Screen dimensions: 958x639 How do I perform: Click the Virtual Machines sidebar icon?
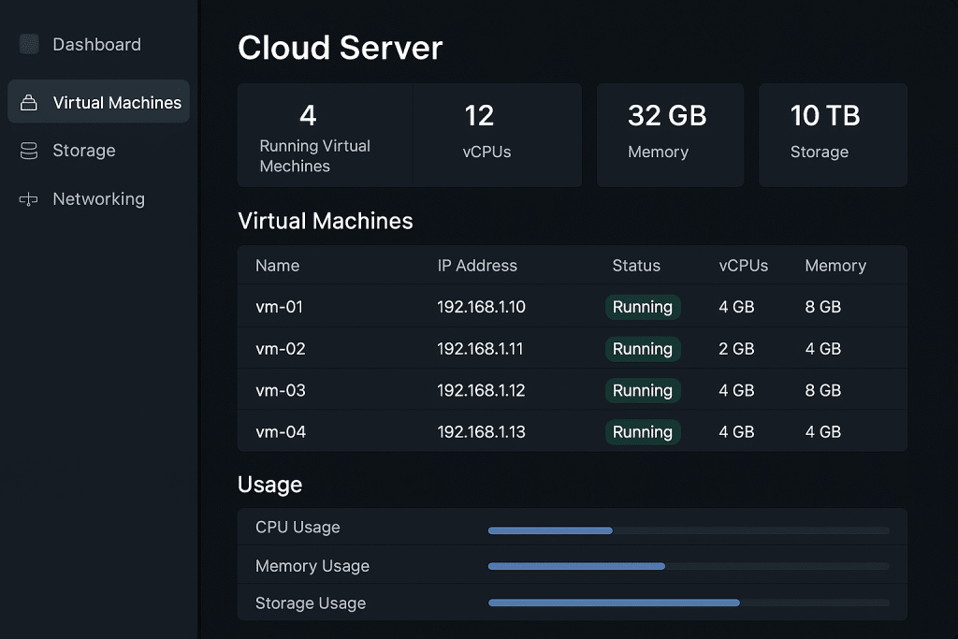pos(29,103)
